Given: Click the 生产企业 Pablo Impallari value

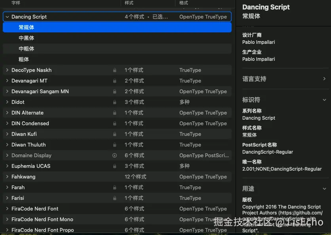Looking at the screenshot, I should pos(259,59).
